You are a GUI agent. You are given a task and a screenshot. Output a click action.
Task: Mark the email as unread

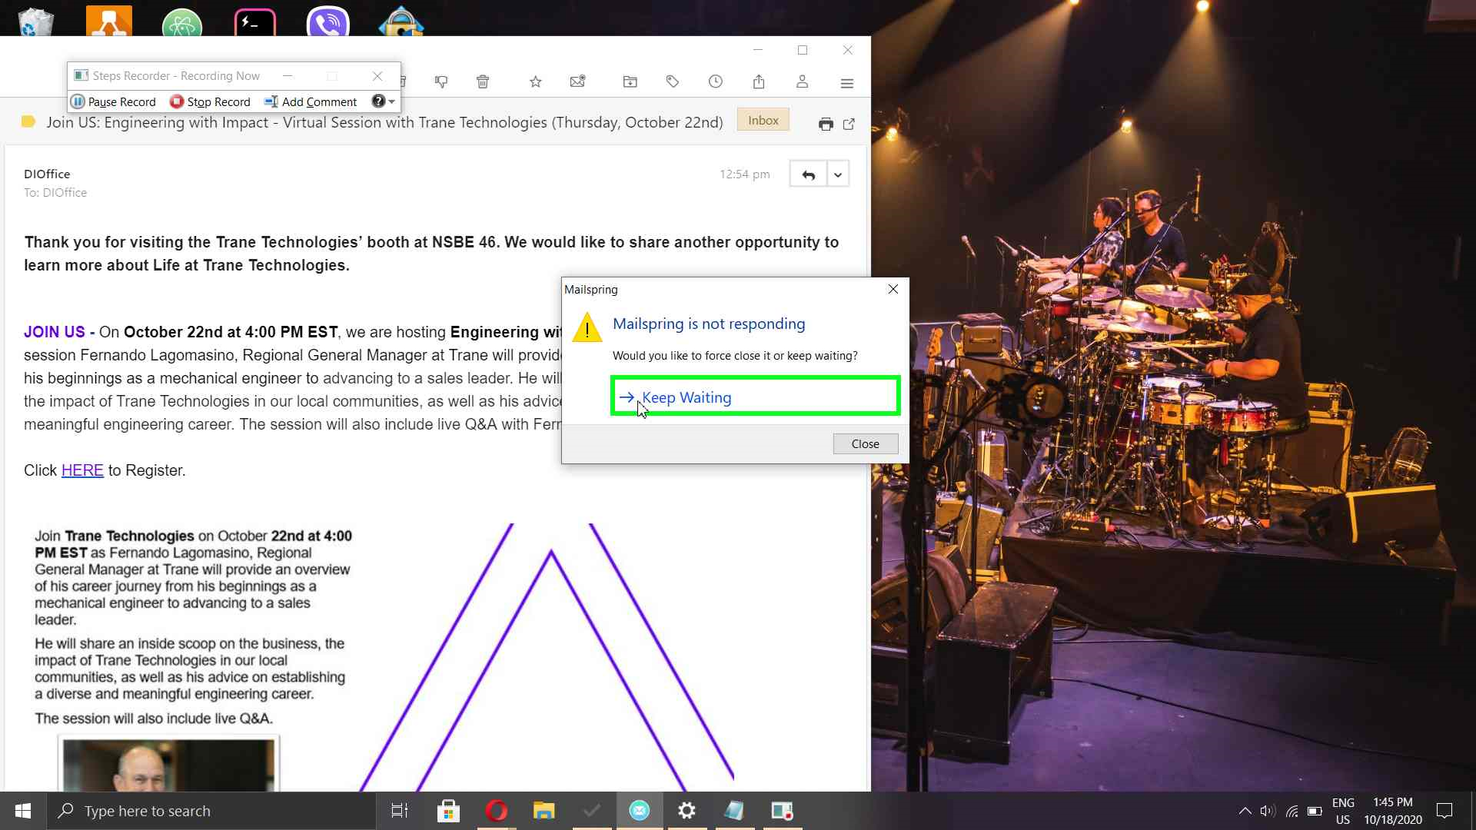578,81
